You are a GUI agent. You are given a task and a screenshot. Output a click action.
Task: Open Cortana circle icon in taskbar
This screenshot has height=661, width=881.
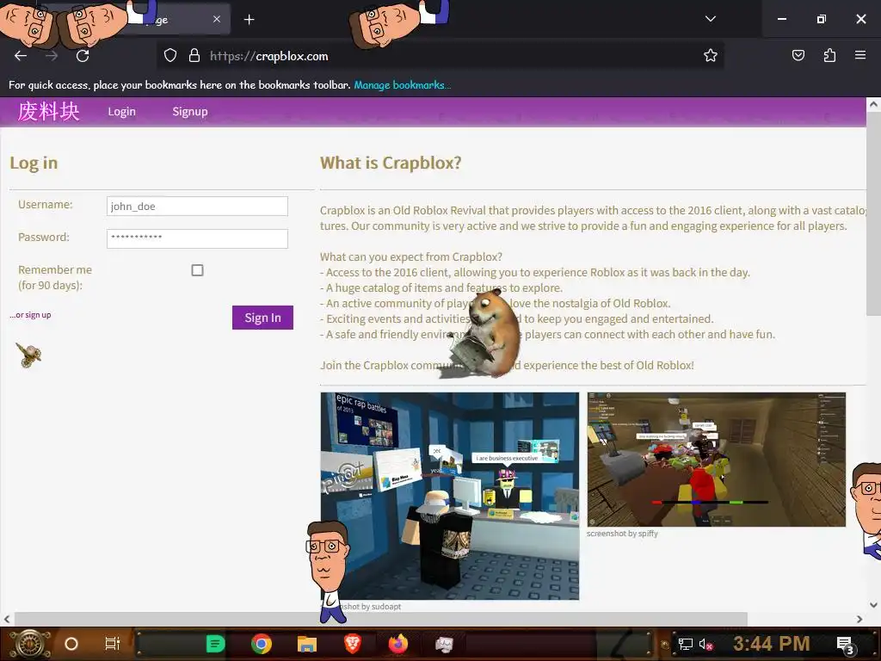pyautogui.click(x=71, y=644)
